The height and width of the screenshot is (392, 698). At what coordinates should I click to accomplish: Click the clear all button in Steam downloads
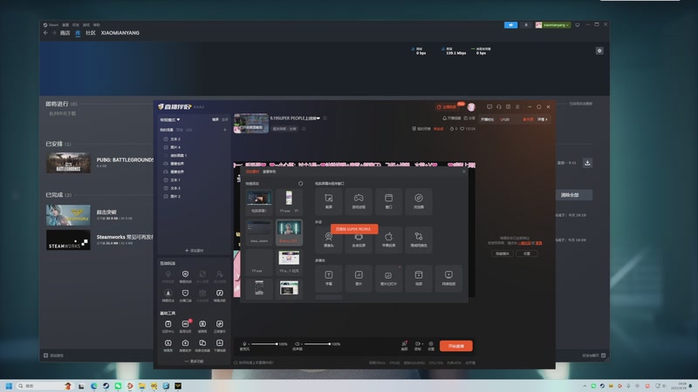pos(570,195)
